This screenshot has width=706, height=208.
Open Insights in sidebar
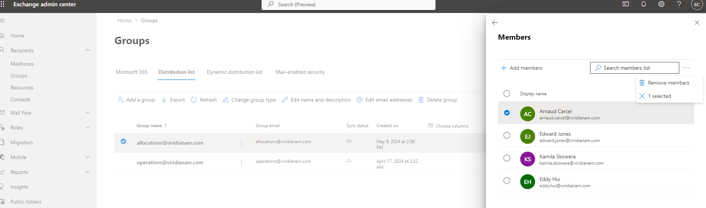(x=19, y=187)
